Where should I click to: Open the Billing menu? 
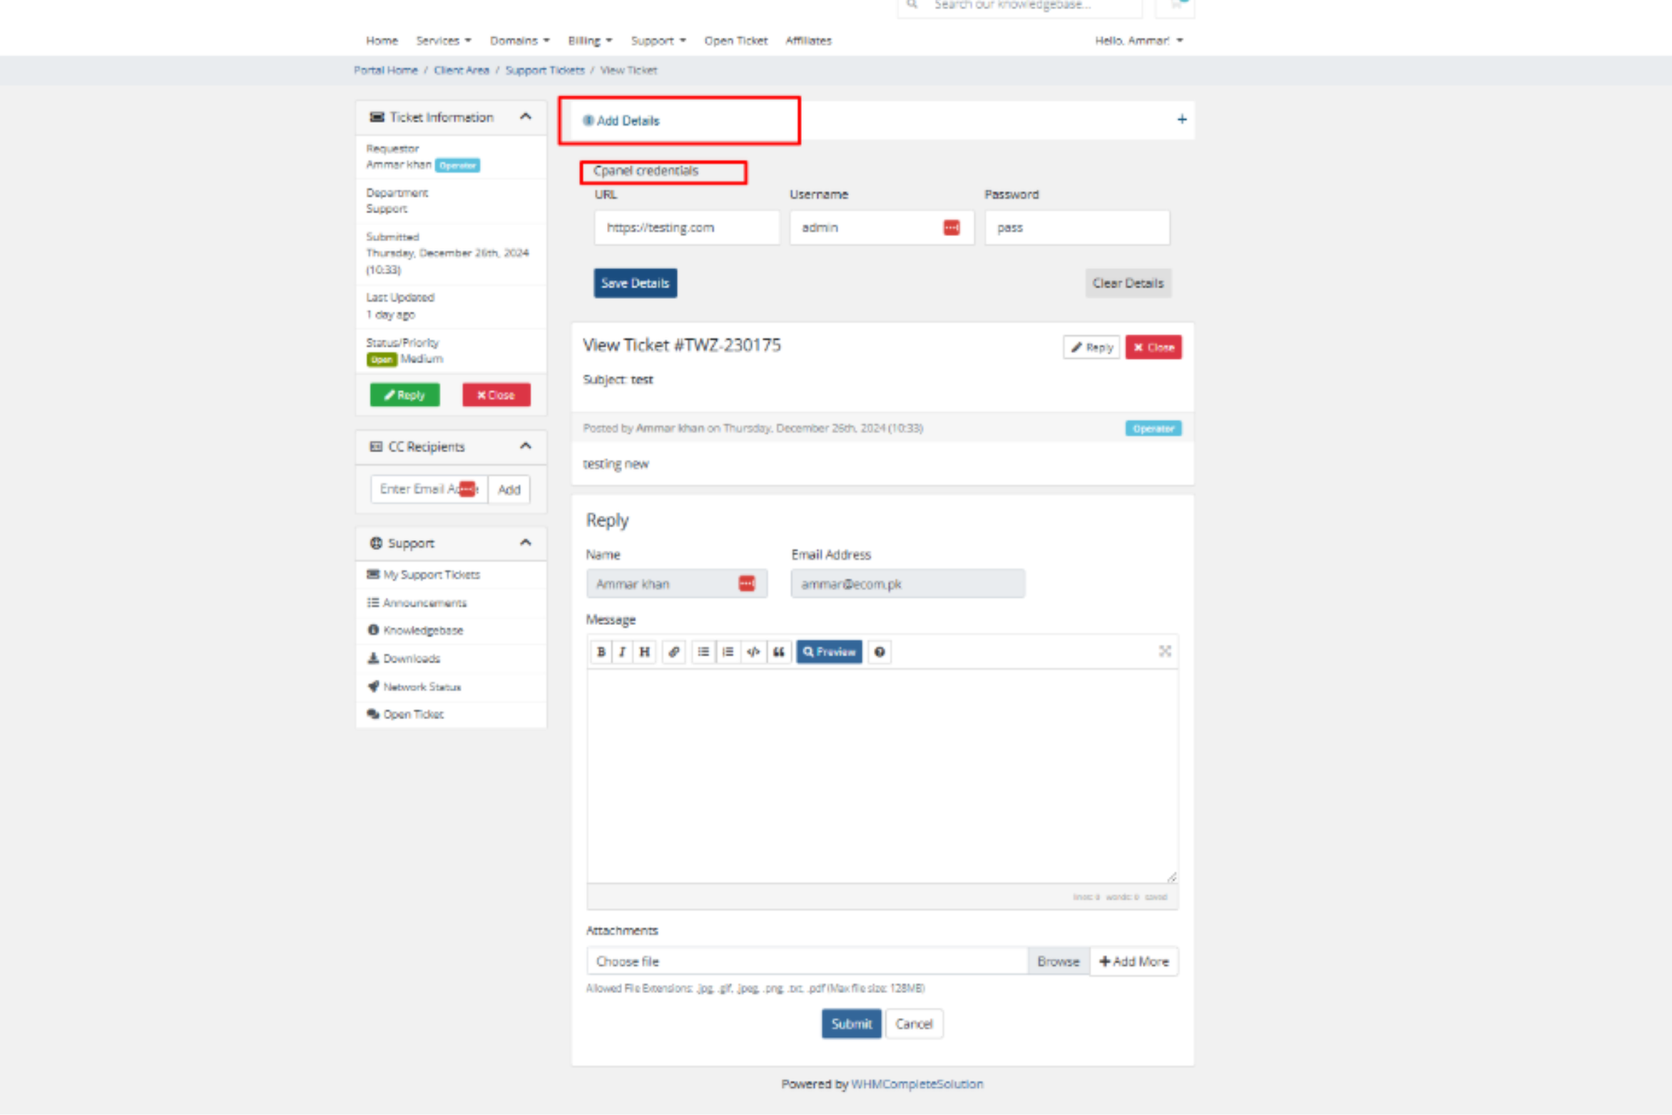tap(589, 41)
